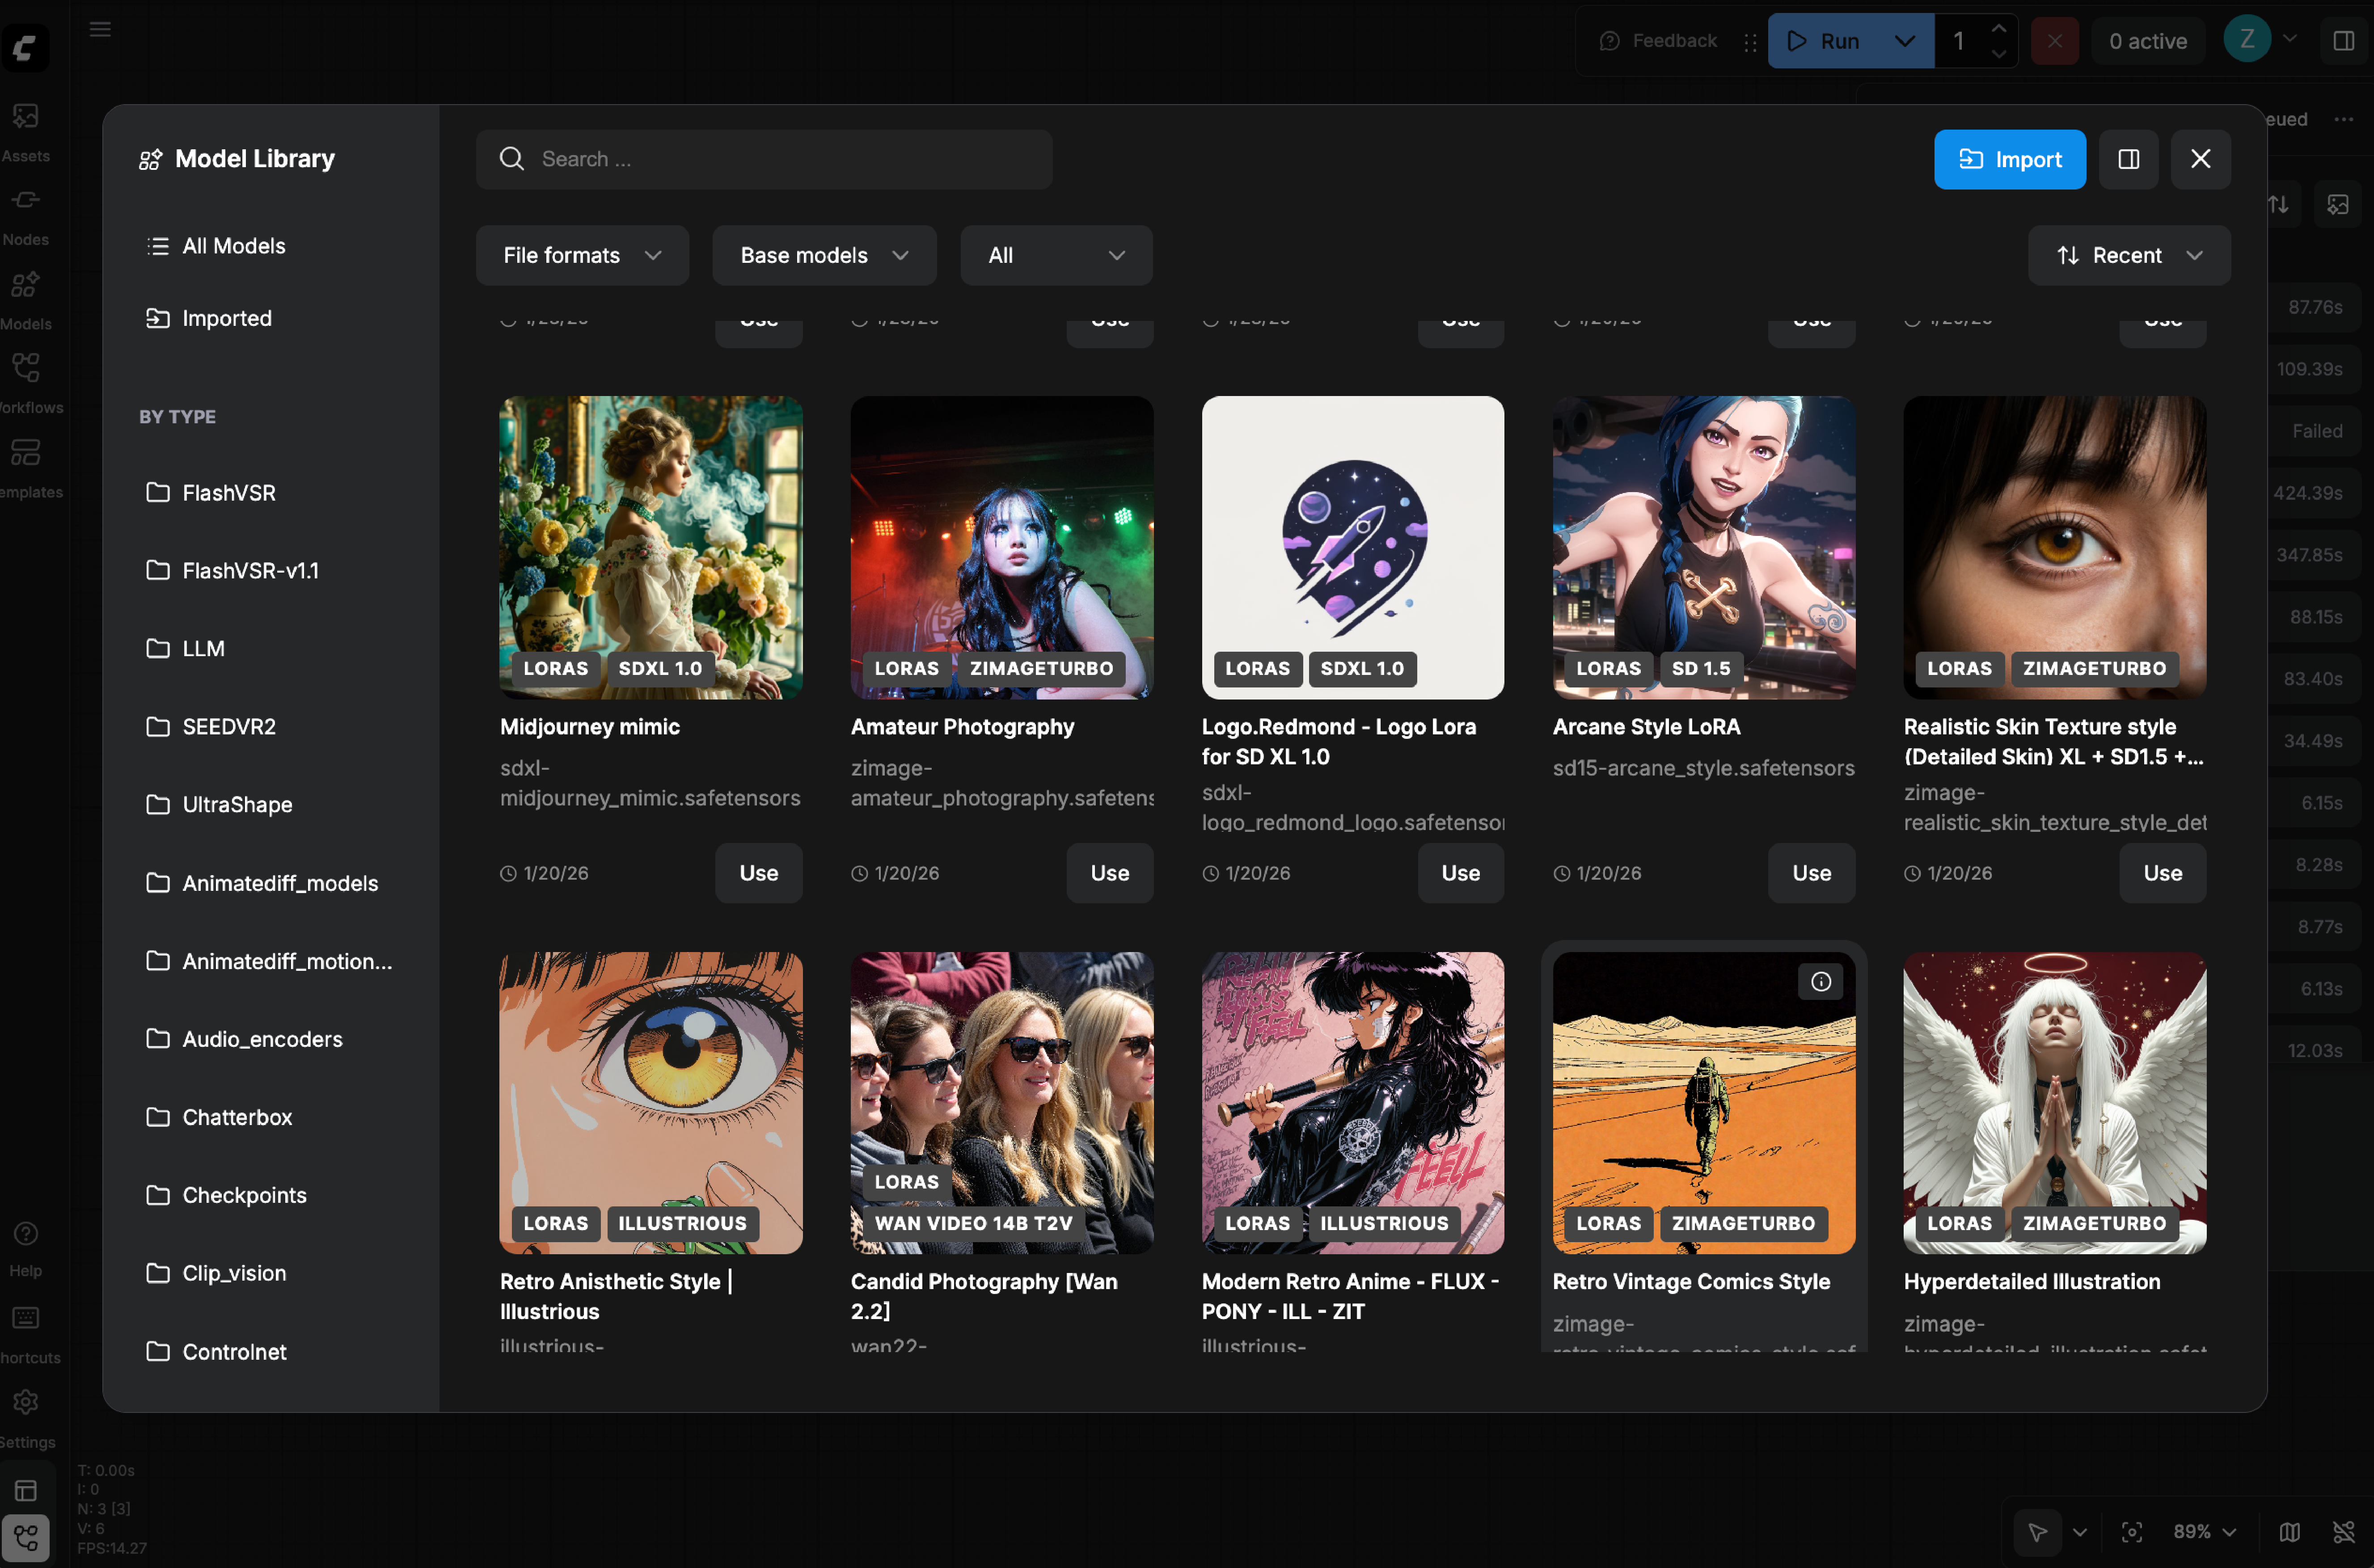
Task: Click the info icon on Retro Vintage Comics thumbnail
Action: pos(1820,981)
